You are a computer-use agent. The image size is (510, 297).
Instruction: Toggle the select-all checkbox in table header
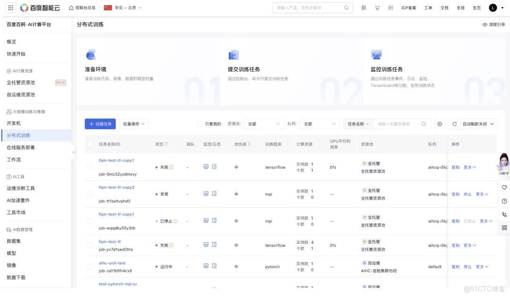90,144
